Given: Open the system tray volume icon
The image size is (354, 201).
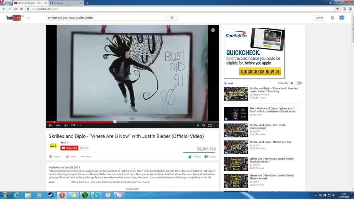Looking at the screenshot, I should click(334, 195).
